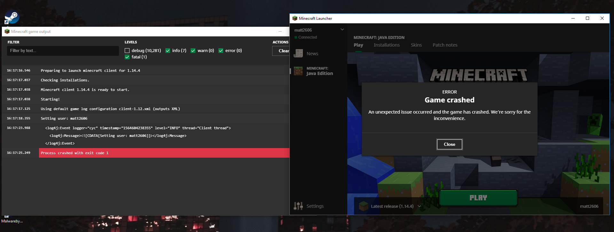Viewport: 614px width, 232px height.
Task: Open the News section icon
Action: [x=298, y=54]
